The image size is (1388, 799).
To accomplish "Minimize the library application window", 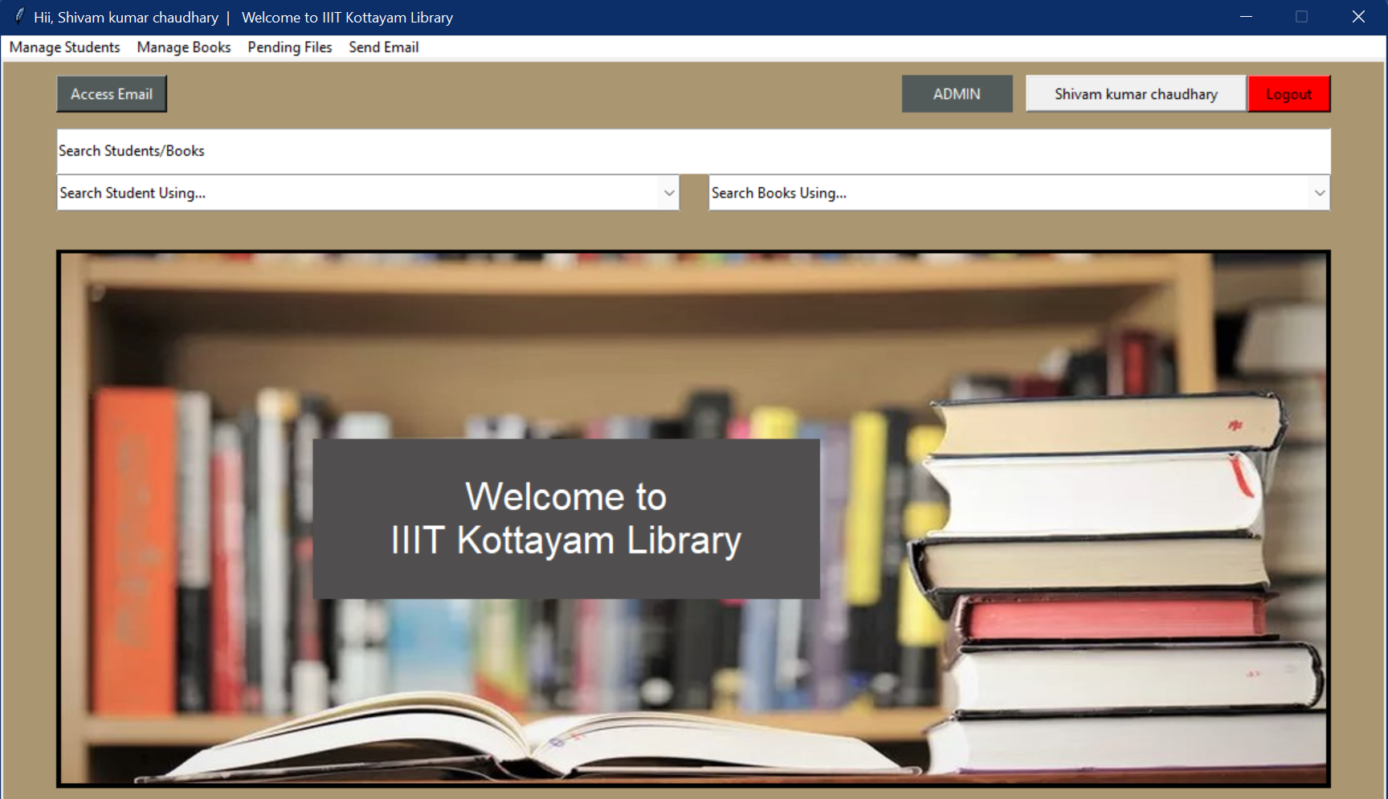I will (x=1246, y=16).
